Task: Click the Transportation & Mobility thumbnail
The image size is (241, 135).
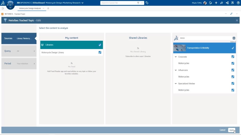Action: click(179, 48)
